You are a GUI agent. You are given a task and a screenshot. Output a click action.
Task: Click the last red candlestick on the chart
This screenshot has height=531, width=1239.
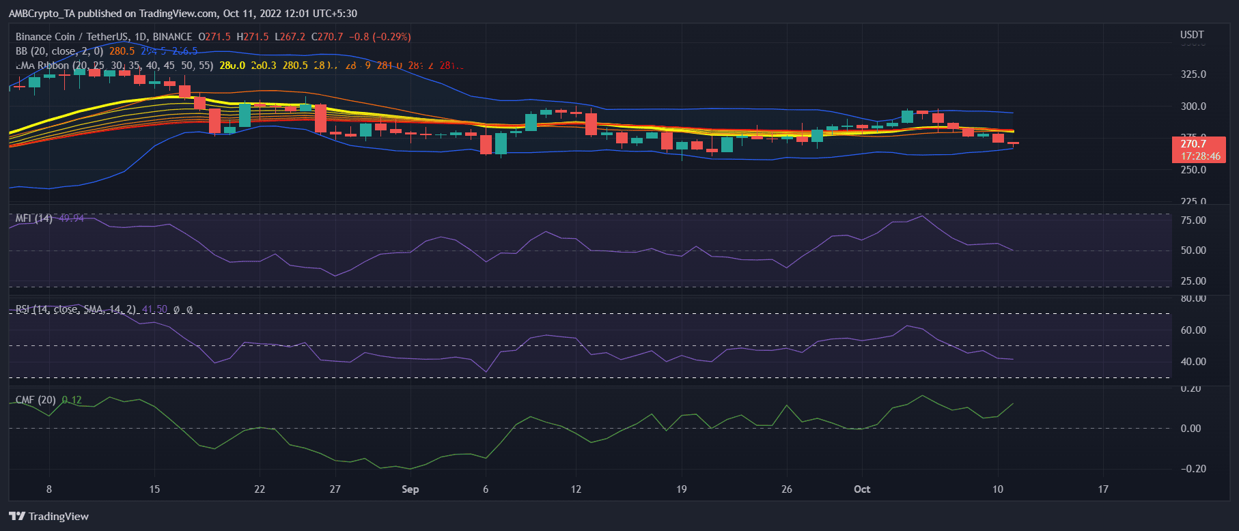[1013, 143]
